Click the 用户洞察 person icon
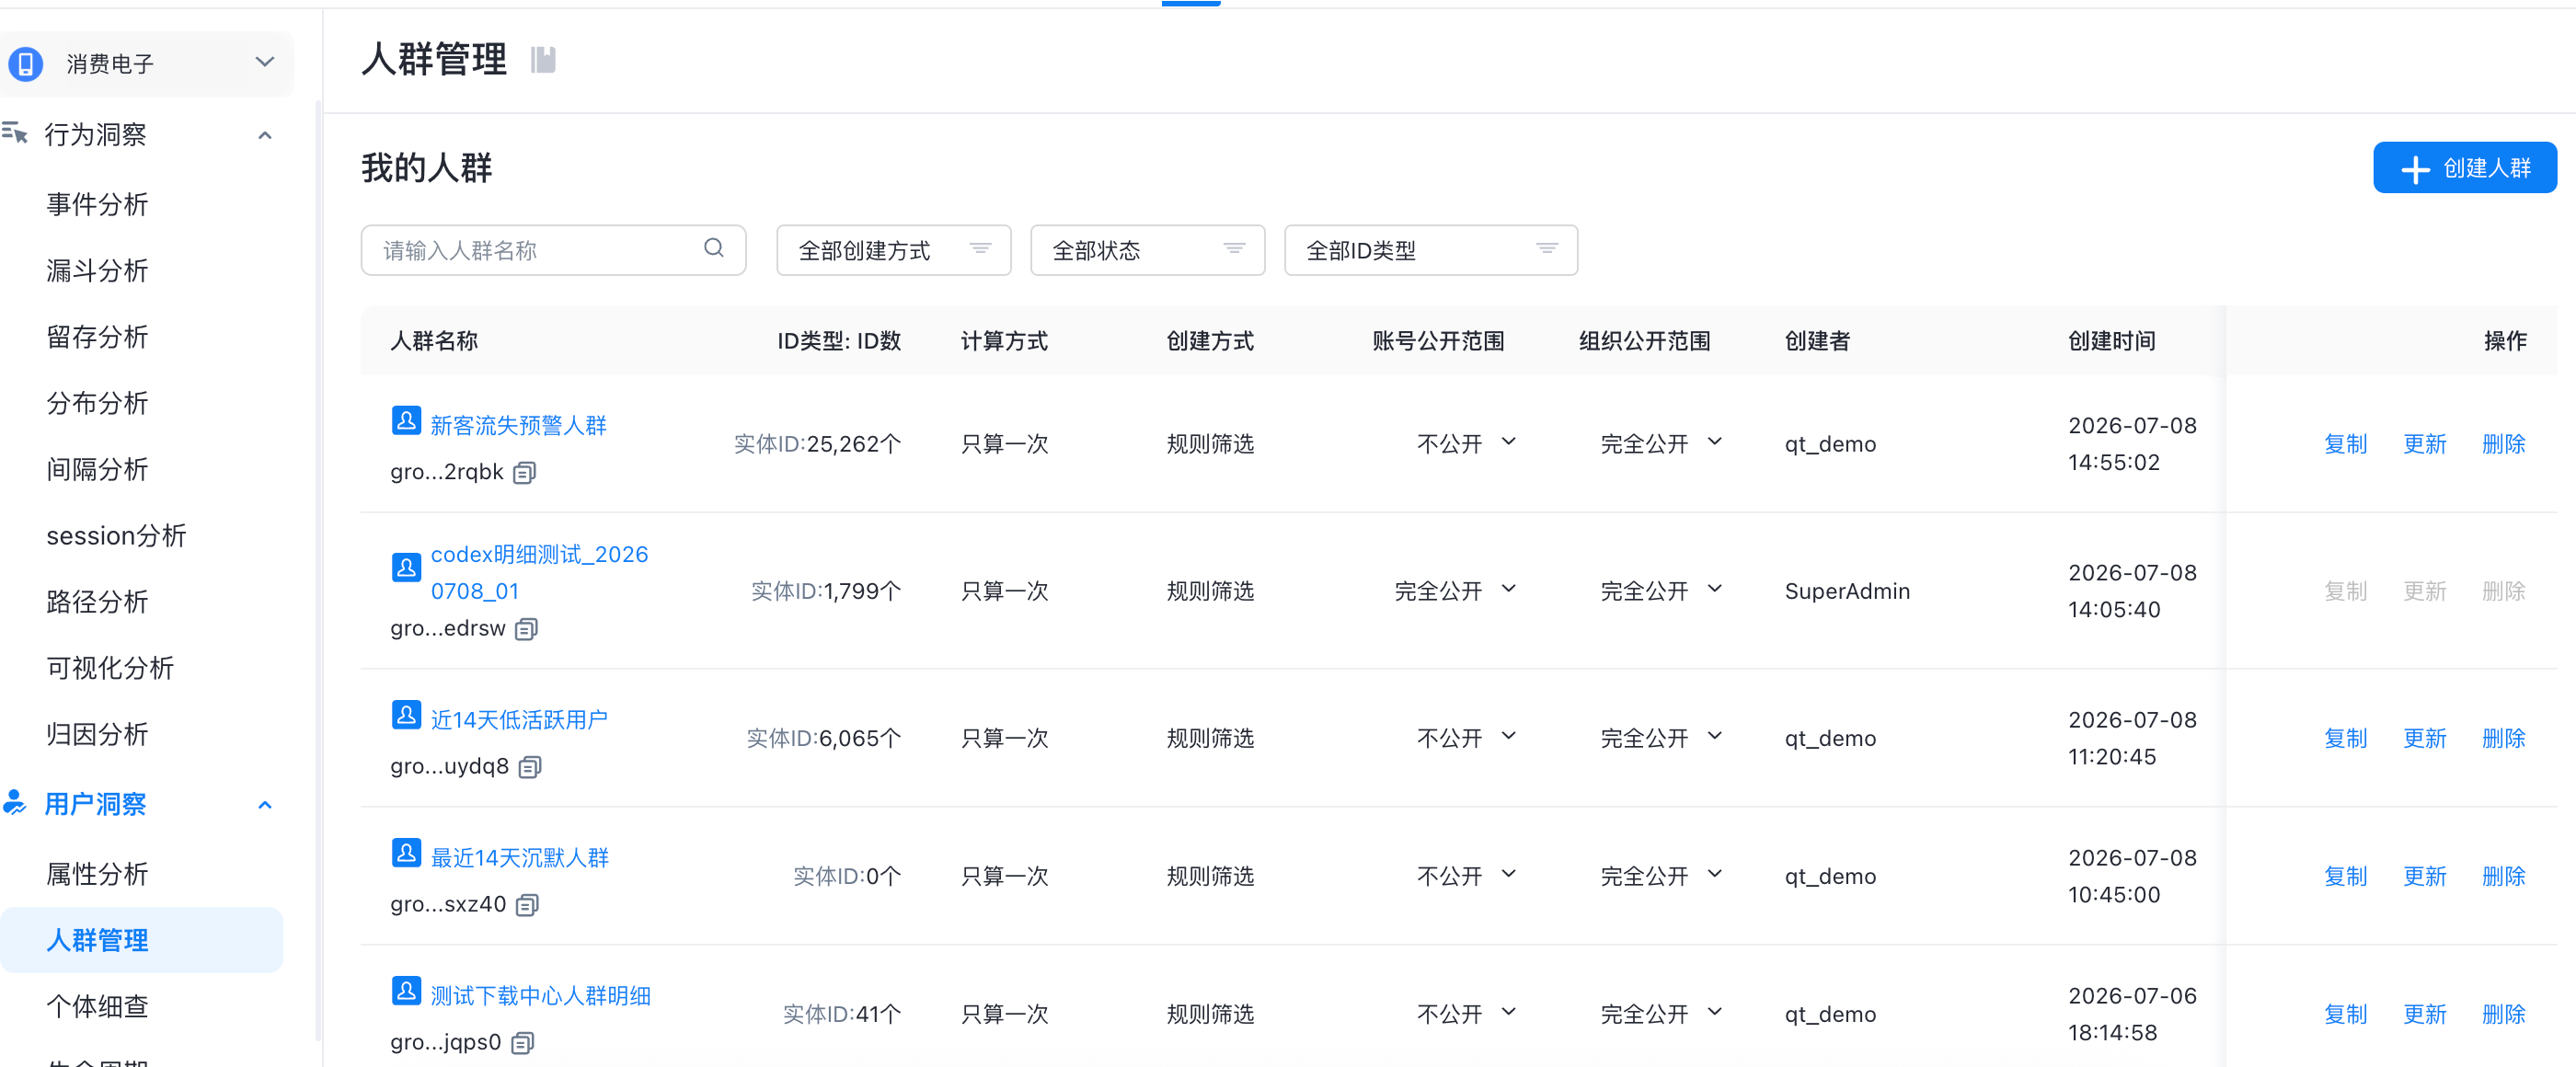The height and width of the screenshot is (1067, 2576). 15,803
